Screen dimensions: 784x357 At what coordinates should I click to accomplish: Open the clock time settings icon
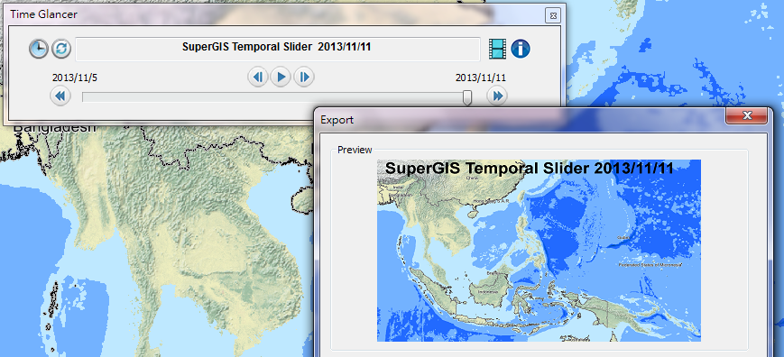tap(39, 49)
